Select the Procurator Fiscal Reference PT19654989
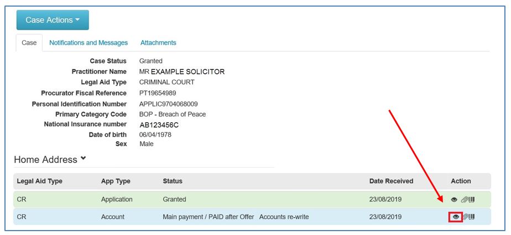Screen dimensions: 511x235 (158, 93)
